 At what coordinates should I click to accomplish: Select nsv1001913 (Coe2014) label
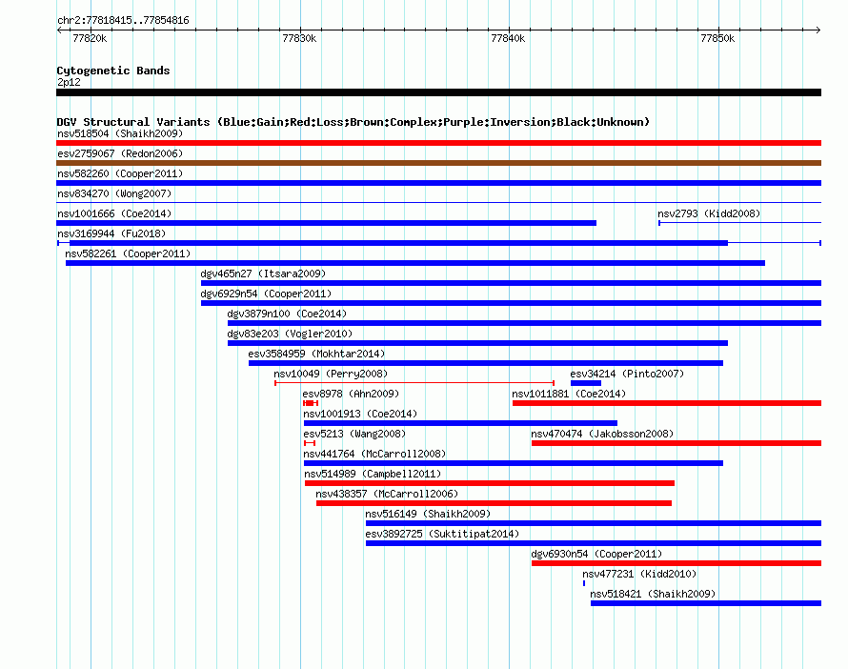(x=360, y=414)
